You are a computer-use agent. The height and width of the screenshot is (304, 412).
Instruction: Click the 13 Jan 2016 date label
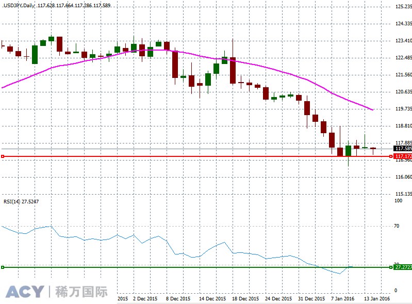tap(377, 299)
